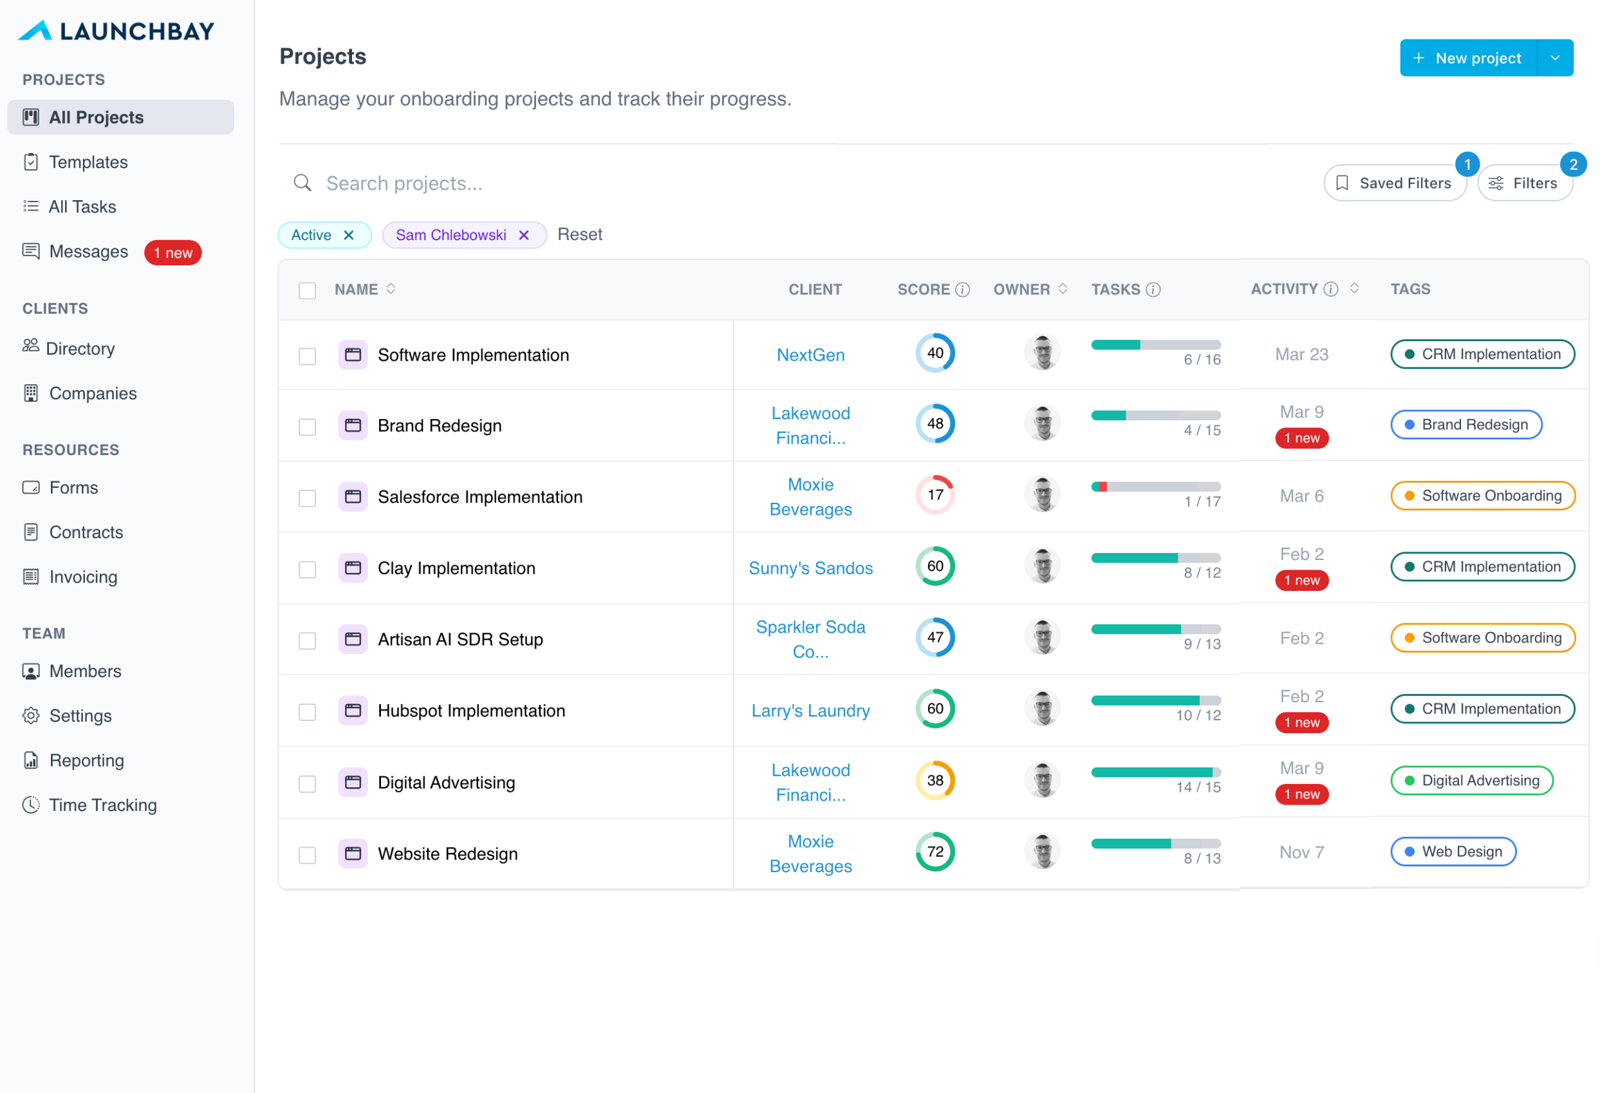Open the Filters panel
The width and height of the screenshot is (1600, 1093).
[x=1525, y=183]
